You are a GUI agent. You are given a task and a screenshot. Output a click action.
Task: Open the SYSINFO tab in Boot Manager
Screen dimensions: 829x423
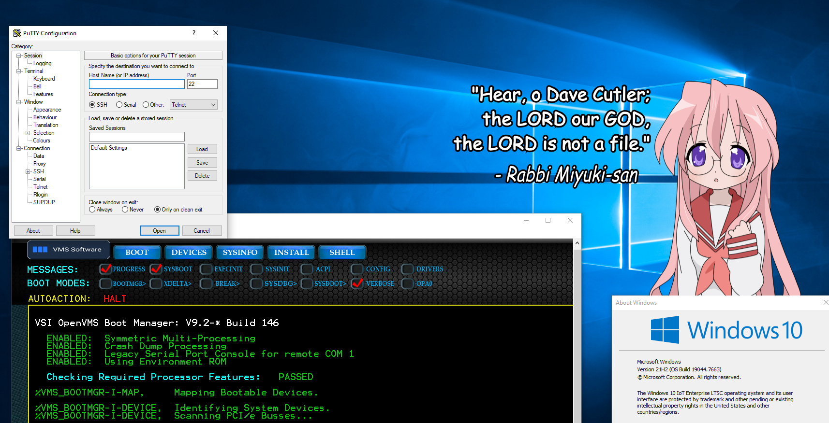[240, 252]
